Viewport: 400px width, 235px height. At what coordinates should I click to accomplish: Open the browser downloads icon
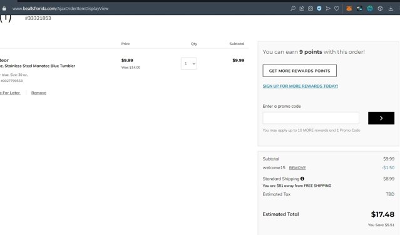coord(391,8)
